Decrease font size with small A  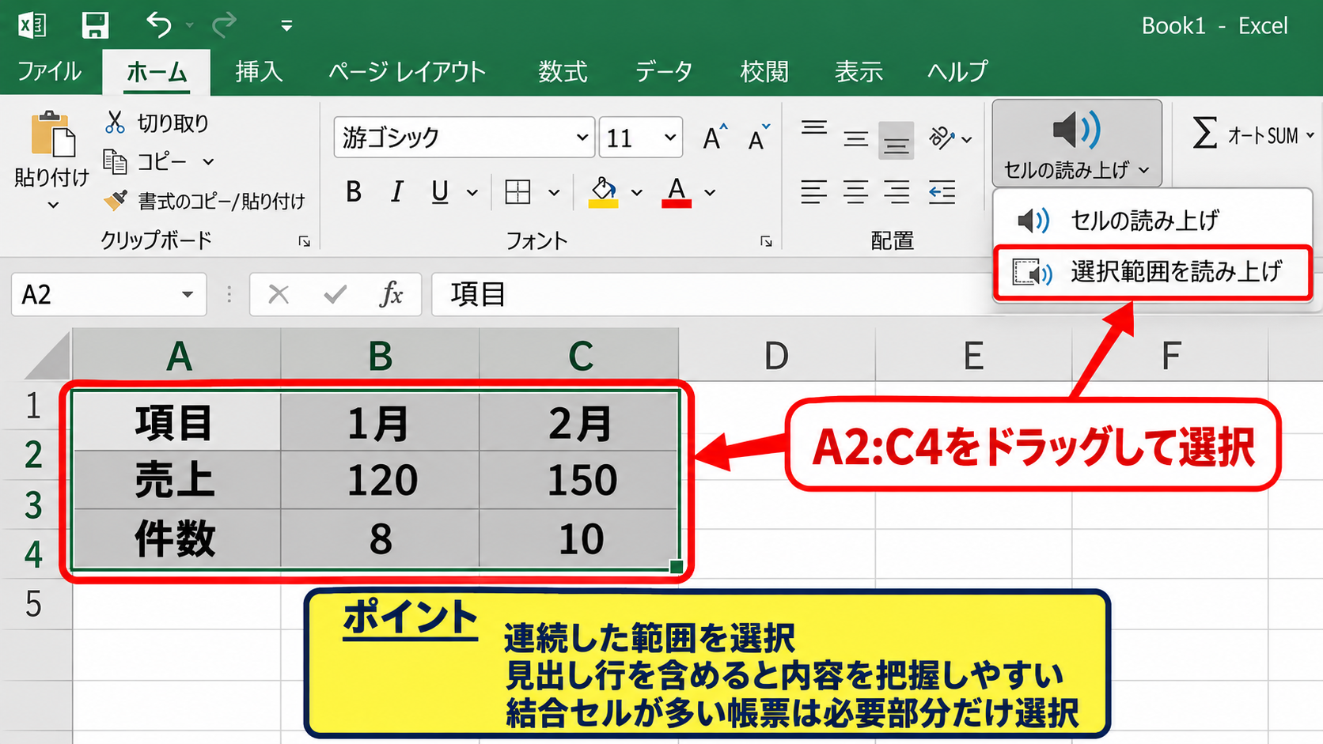(x=759, y=138)
